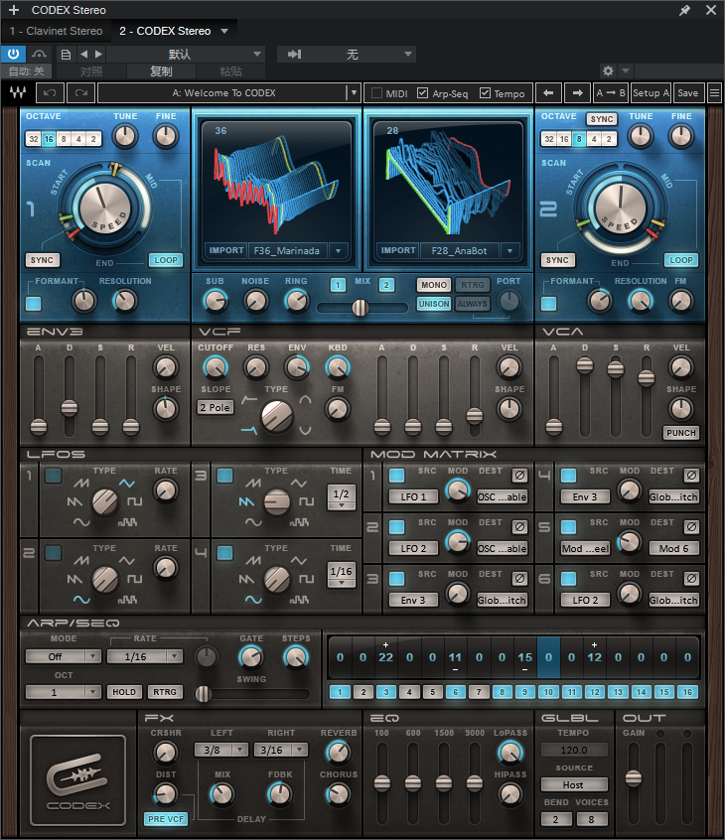Switch to 1 - Clavinet Stereo tab
725x840 pixels.
coord(57,31)
